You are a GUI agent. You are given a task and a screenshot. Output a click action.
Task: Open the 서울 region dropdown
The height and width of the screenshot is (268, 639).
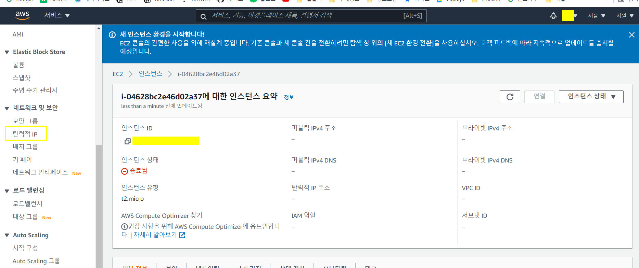point(597,16)
